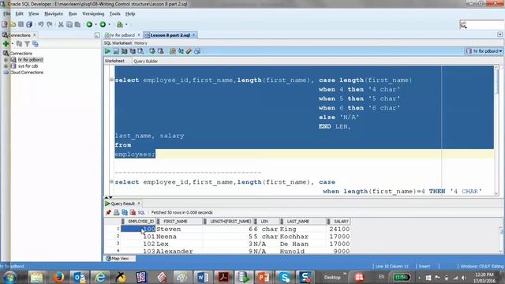Click the Undo icon in the main toolbar
The image size is (505, 284).
coord(41,24)
